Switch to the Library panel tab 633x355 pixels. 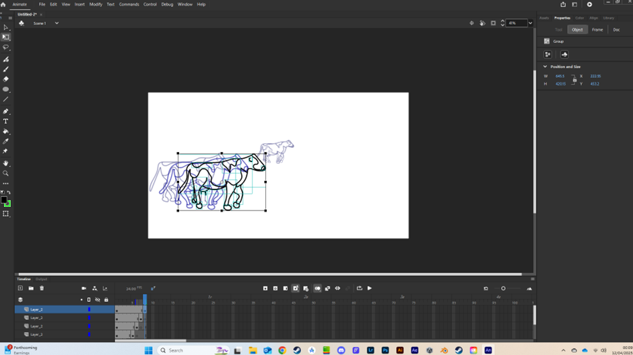(x=608, y=18)
